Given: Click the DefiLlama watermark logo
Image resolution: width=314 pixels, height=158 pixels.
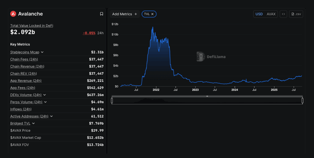Looking at the screenshot, I should 201,57.
